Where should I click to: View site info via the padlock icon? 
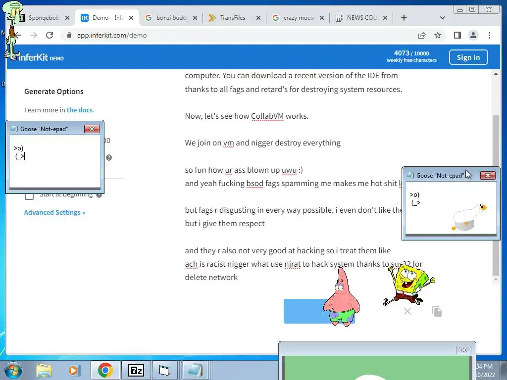(x=69, y=35)
